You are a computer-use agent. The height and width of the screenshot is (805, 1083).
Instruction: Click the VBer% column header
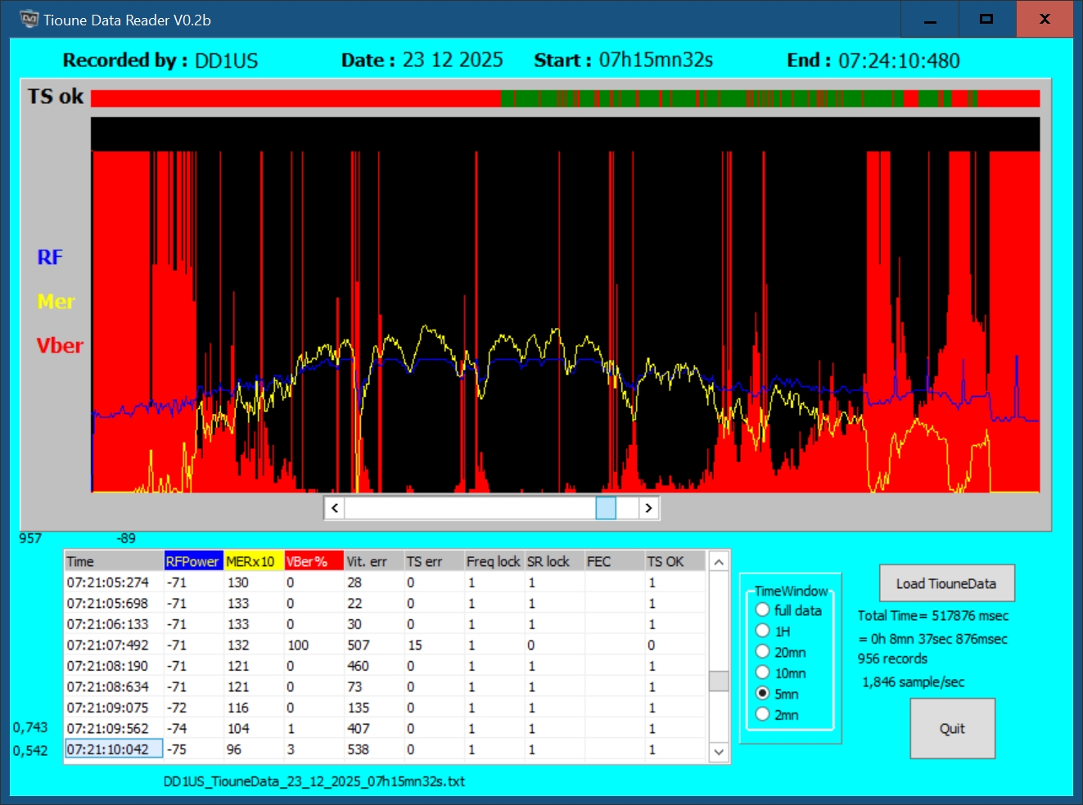point(313,561)
